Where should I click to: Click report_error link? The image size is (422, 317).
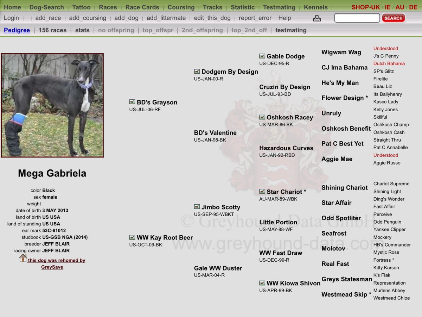tap(255, 18)
